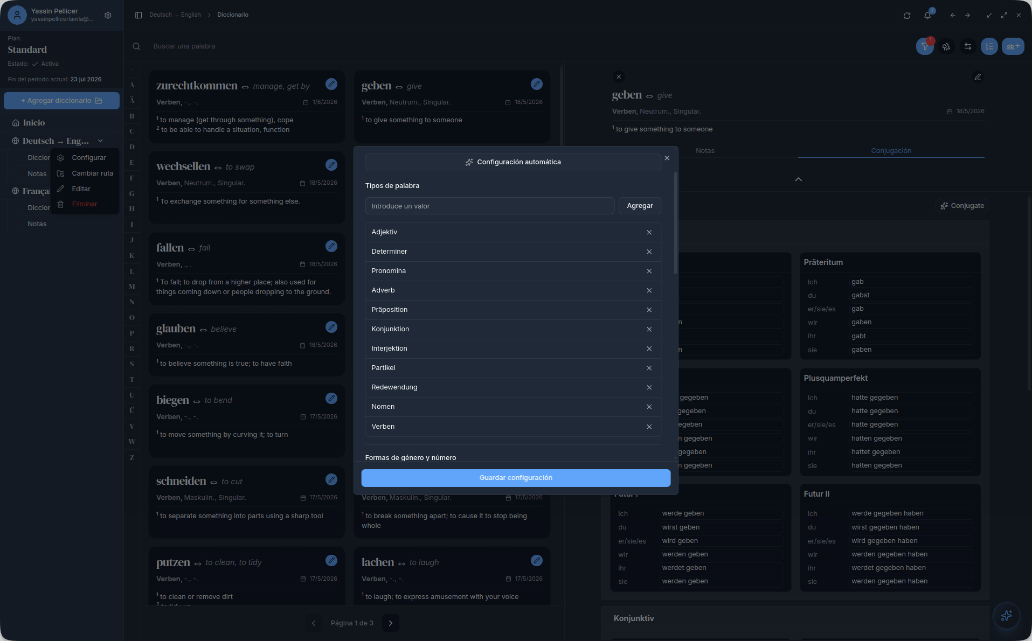Open the filter funnel icon
The height and width of the screenshot is (641, 1032).
[925, 46]
